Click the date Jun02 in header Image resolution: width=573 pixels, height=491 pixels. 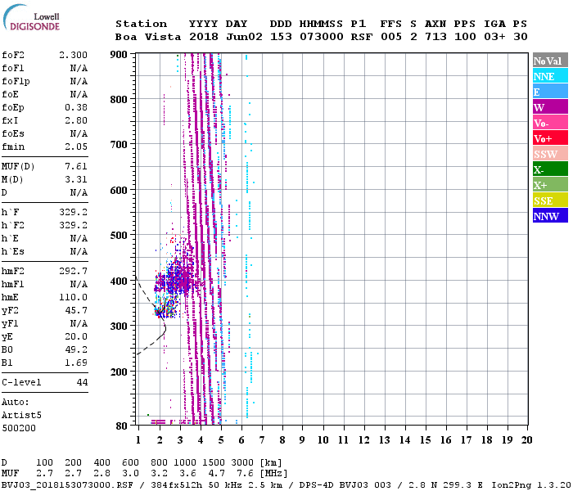tap(244, 37)
